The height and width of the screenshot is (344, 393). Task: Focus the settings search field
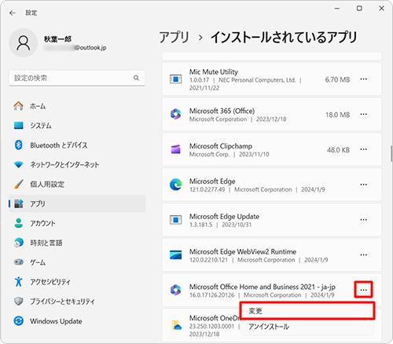coord(77,78)
